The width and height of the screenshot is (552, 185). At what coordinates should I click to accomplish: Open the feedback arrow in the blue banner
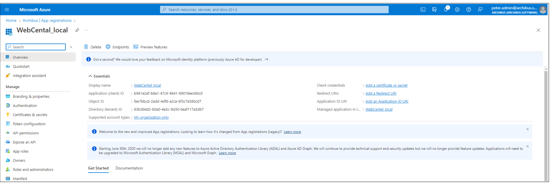(x=266, y=59)
